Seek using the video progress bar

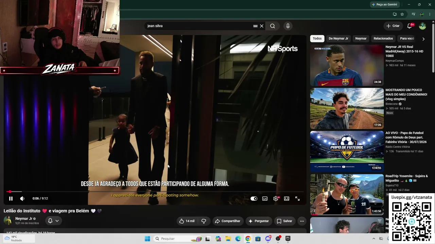155,191
